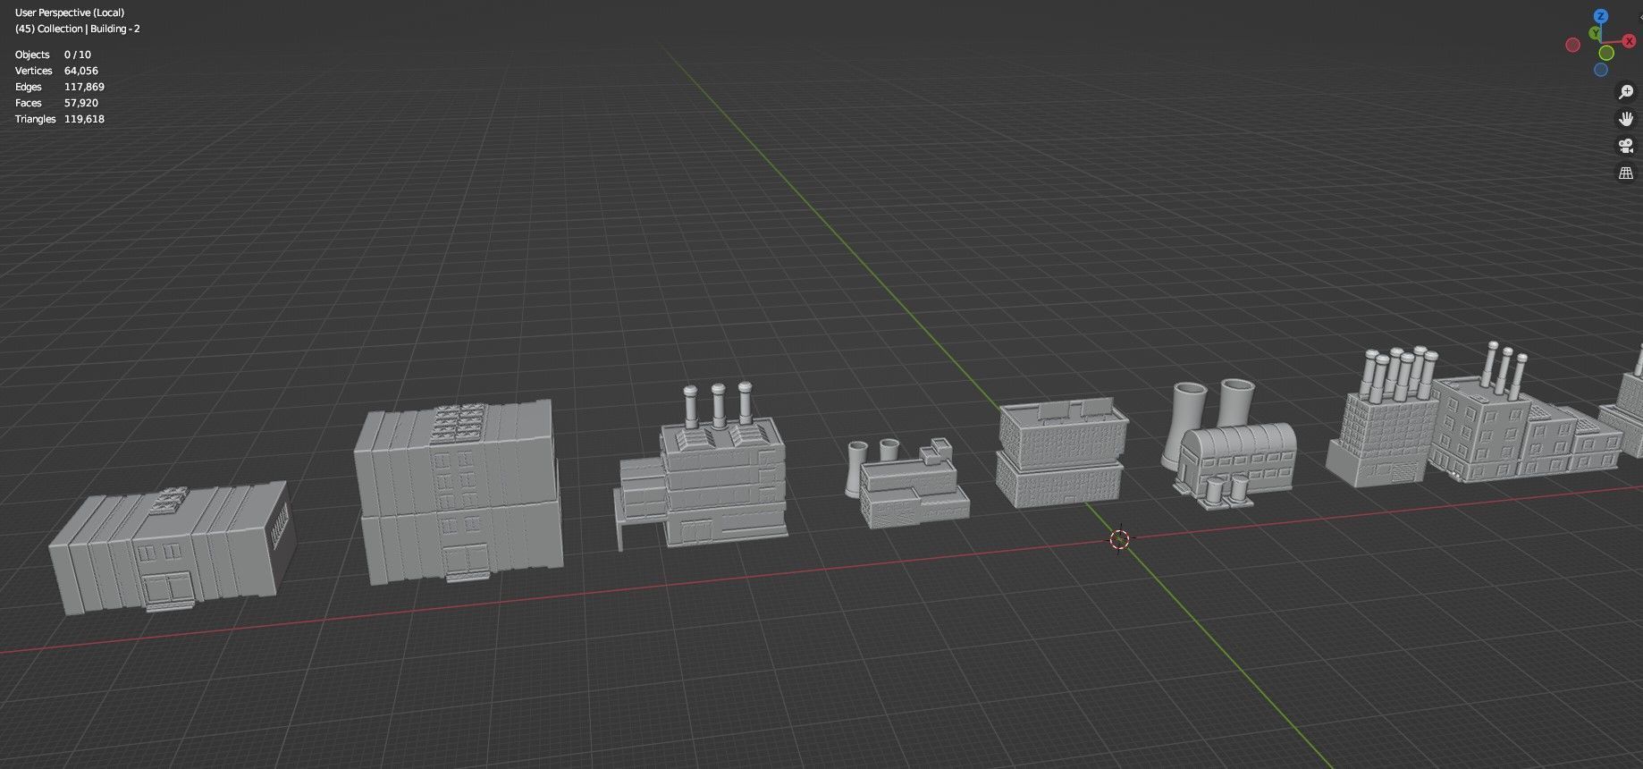
Task: Click the Faces value '57,920'
Action: tap(81, 103)
